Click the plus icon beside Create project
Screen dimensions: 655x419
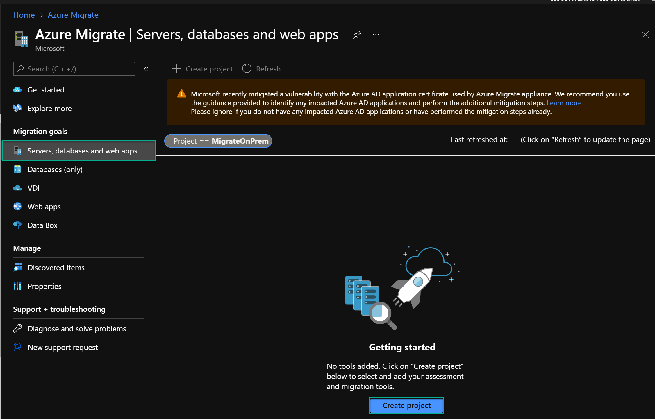tap(176, 69)
